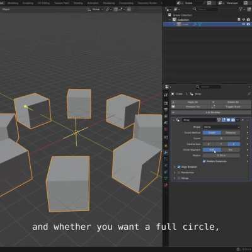This screenshot has width=252, height=252.
Task: Click the modifier name field
Action: 199,120
